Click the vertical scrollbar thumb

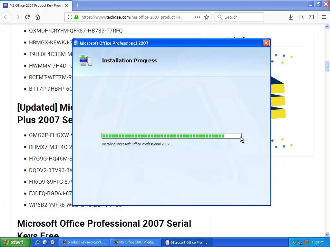click(x=327, y=66)
